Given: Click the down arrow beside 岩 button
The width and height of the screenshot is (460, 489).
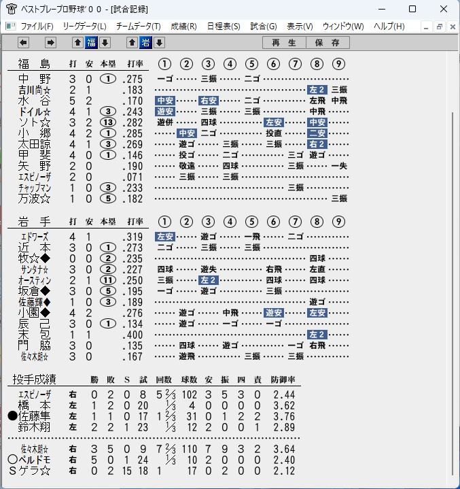Looking at the screenshot, I should click(159, 42).
